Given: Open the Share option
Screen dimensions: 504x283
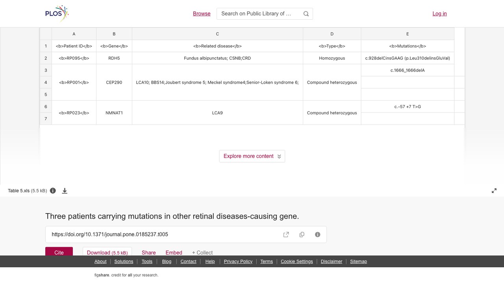Looking at the screenshot, I should pyautogui.click(x=148, y=252).
